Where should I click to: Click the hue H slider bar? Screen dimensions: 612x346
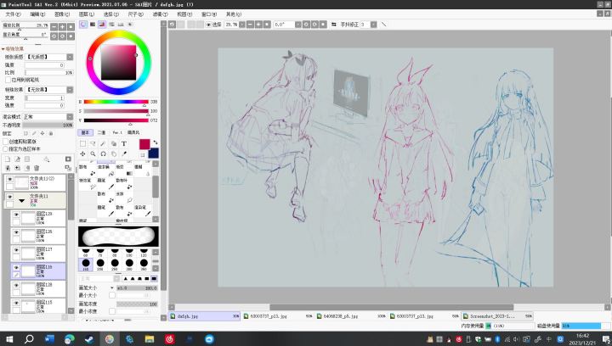[x=116, y=102]
